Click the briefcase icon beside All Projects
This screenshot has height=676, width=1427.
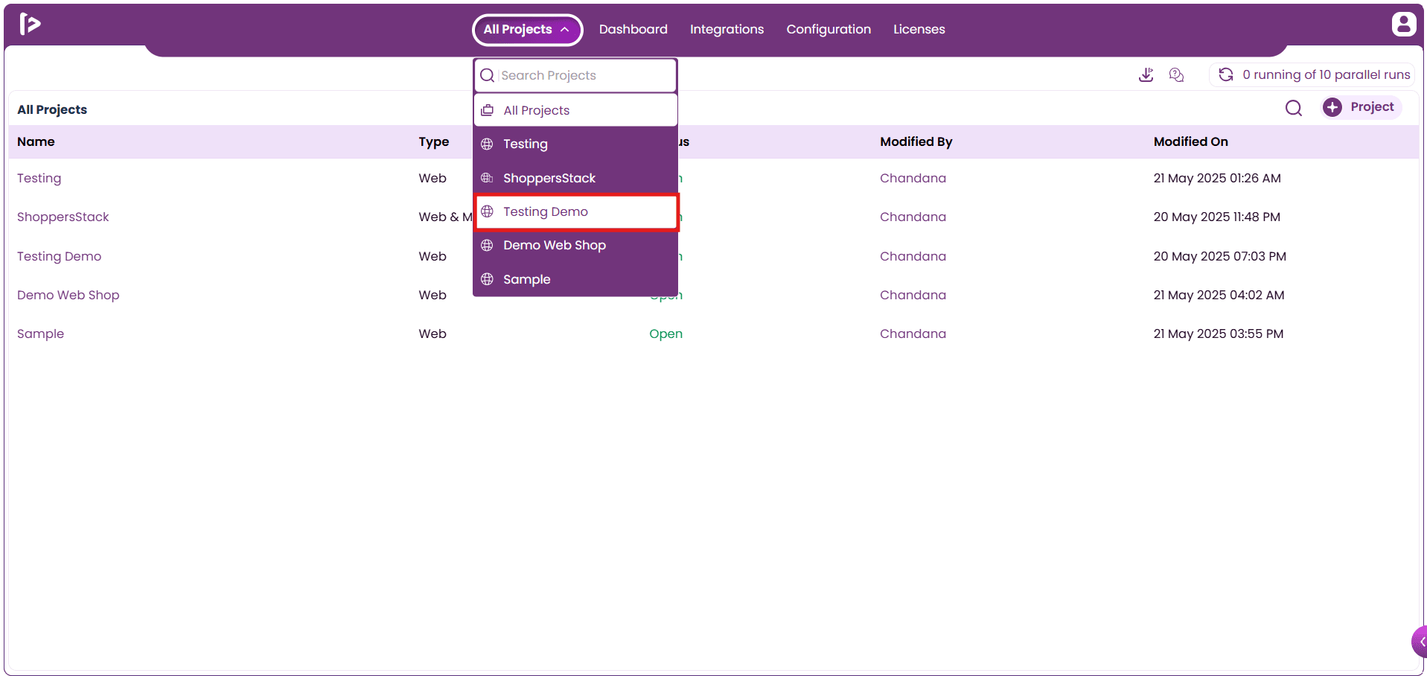(488, 110)
